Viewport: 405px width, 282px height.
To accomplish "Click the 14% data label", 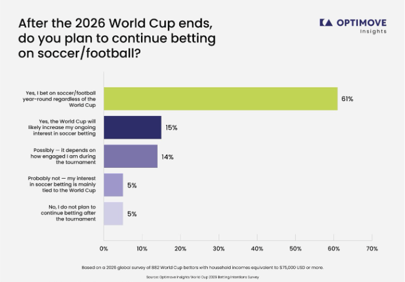I will tap(167, 157).
